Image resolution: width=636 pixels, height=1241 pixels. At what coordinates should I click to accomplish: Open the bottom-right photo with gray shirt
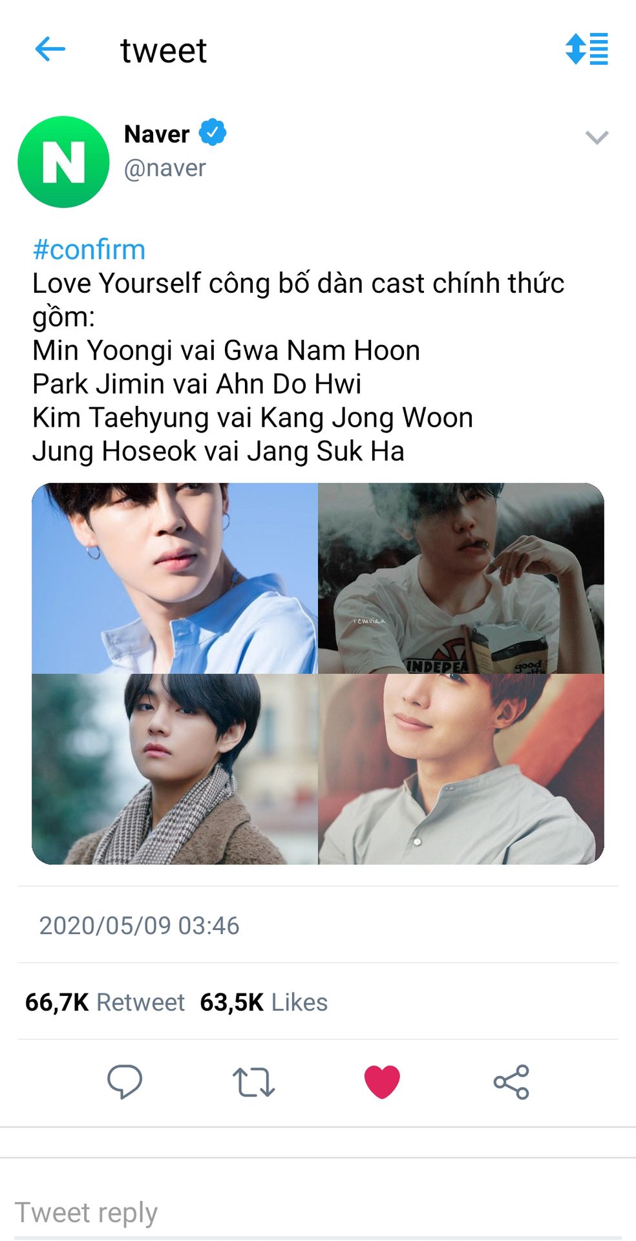[x=461, y=769]
